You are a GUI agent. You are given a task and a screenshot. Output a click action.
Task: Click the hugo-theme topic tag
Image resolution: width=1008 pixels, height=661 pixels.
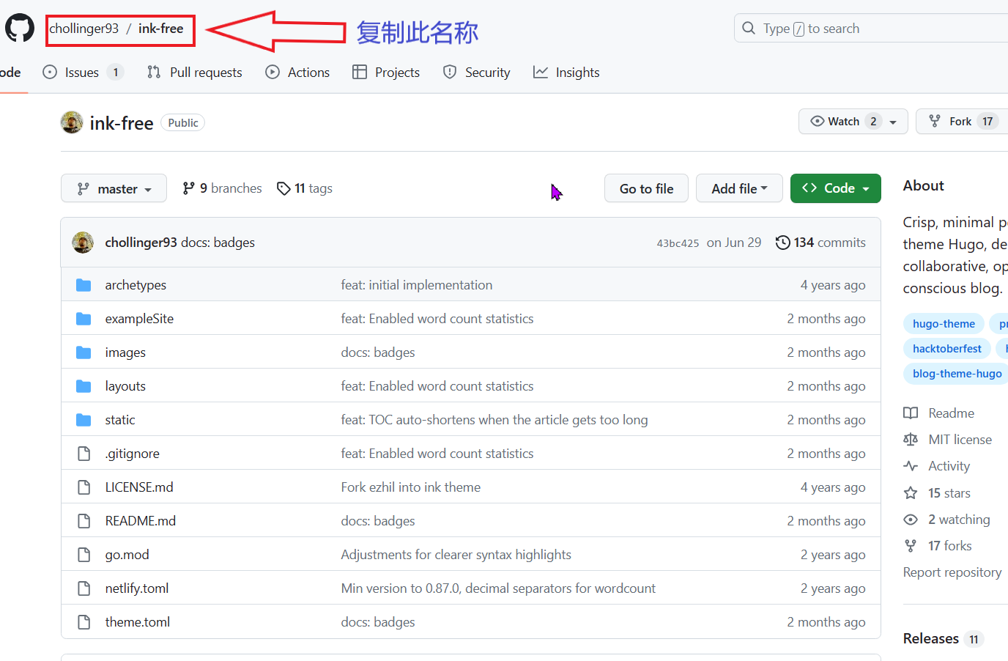click(944, 324)
